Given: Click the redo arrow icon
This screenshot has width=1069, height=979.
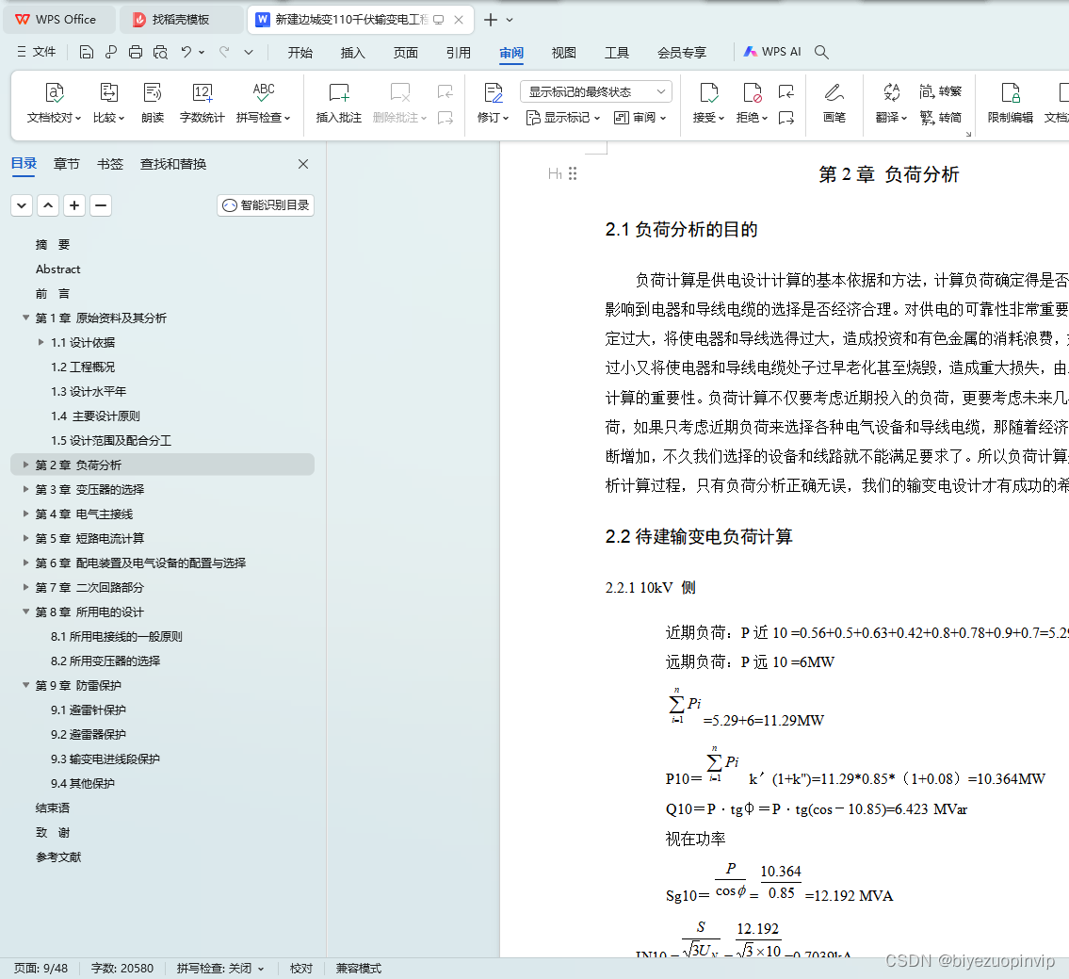Looking at the screenshot, I should tap(224, 52).
